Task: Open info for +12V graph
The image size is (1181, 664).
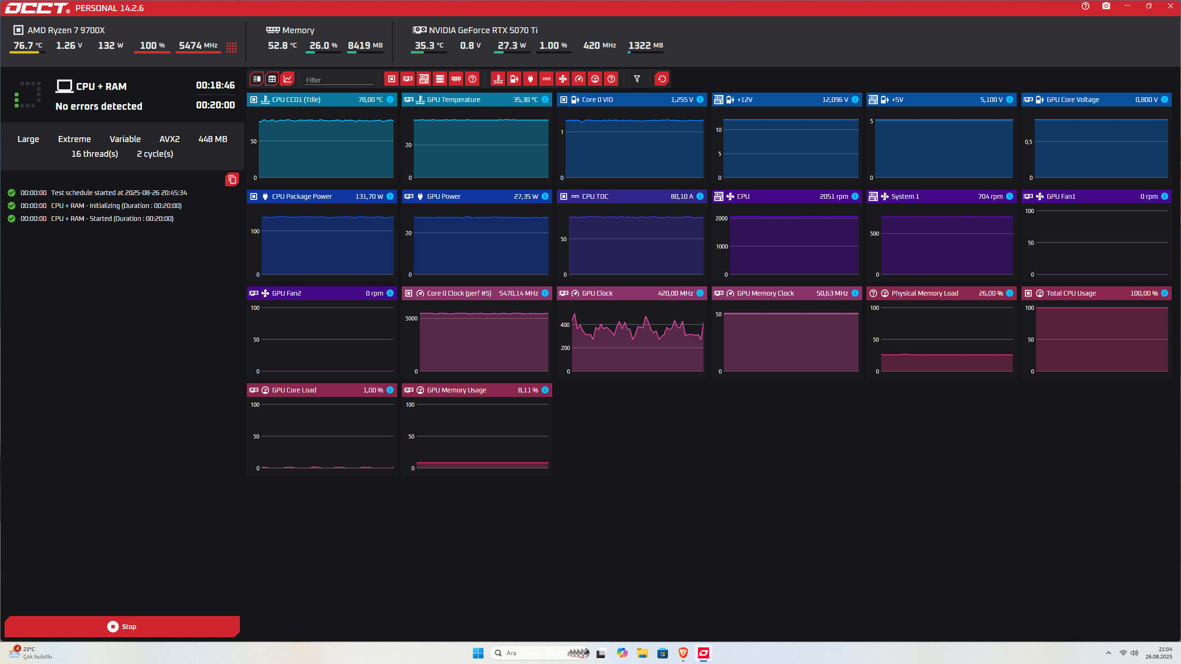Action: click(x=855, y=100)
